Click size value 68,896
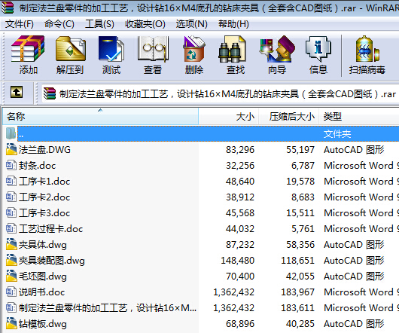The height and width of the screenshot is (333, 399). click(x=240, y=324)
